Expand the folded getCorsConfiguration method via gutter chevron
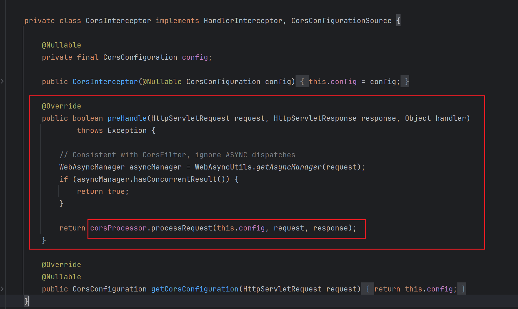Screen dimensions: 518x309 (x=2, y=289)
